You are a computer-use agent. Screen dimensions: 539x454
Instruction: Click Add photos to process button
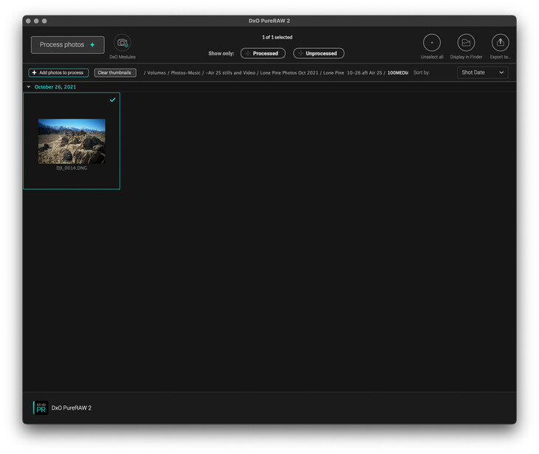click(58, 72)
